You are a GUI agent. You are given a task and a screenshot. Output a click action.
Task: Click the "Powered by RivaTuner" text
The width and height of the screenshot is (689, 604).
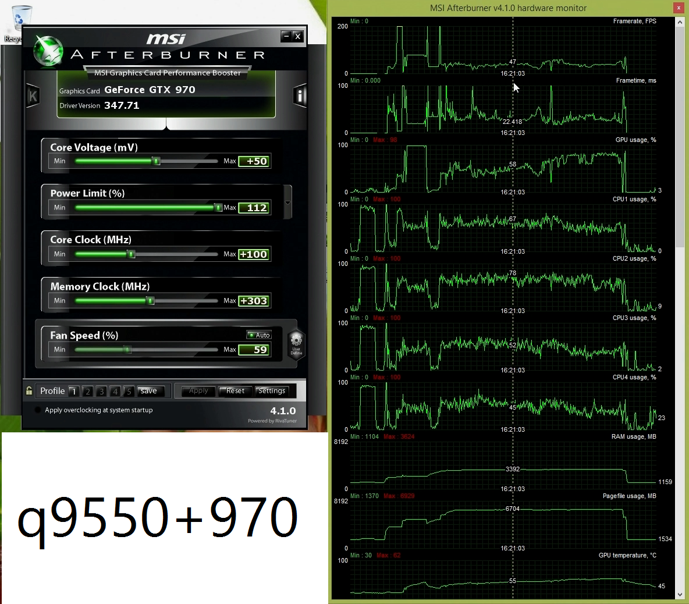(x=272, y=421)
